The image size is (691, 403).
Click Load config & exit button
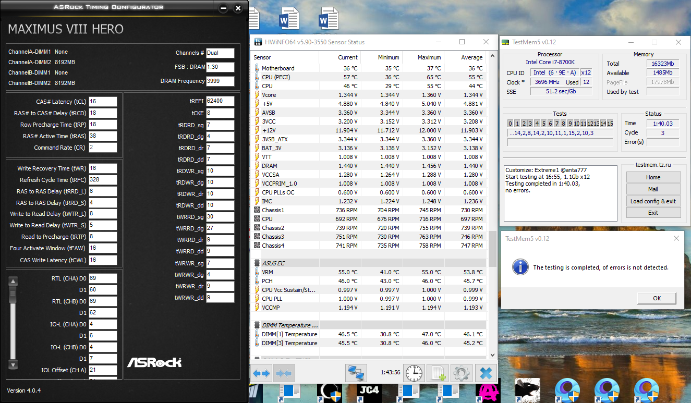tap(653, 201)
